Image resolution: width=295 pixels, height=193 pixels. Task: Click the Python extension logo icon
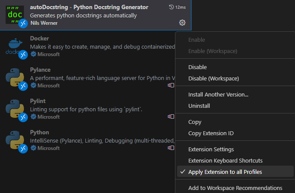(x=15, y=140)
